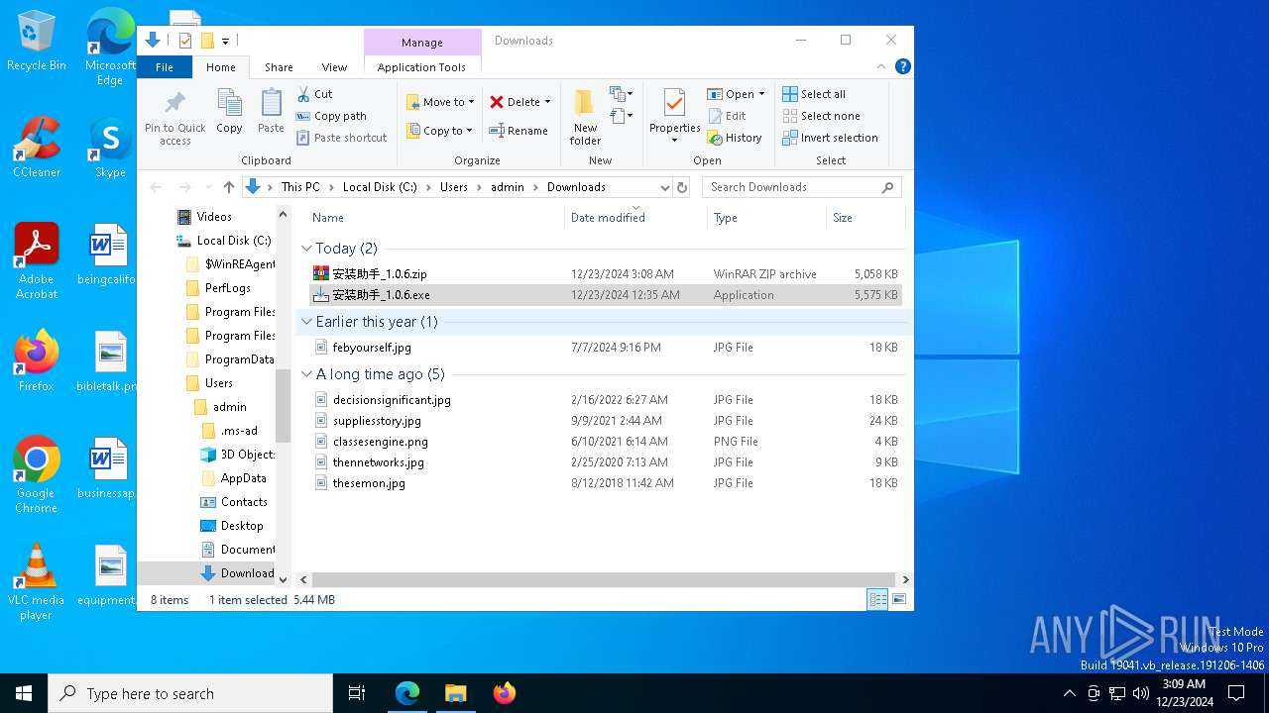This screenshot has height=713, width=1269.
Task: Expand the Open button dropdown arrow
Action: (761, 94)
